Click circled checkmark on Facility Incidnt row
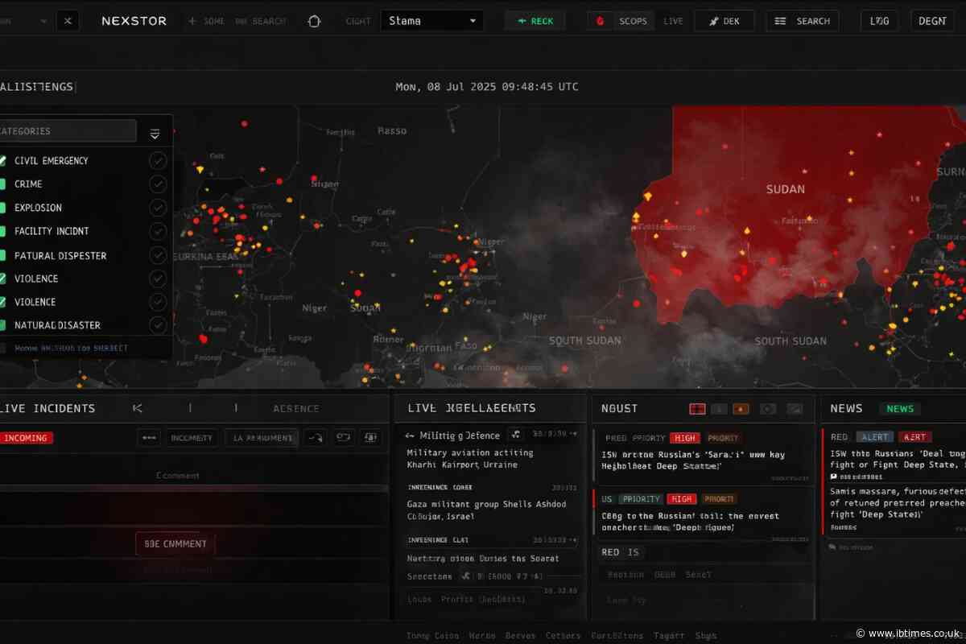Screen dimensions: 966x644 pos(158,231)
